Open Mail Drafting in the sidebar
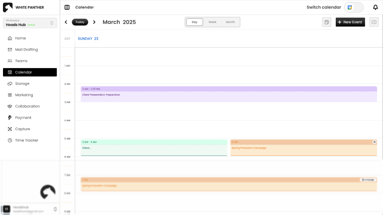Viewport: 383px width, 215px height. point(26,50)
